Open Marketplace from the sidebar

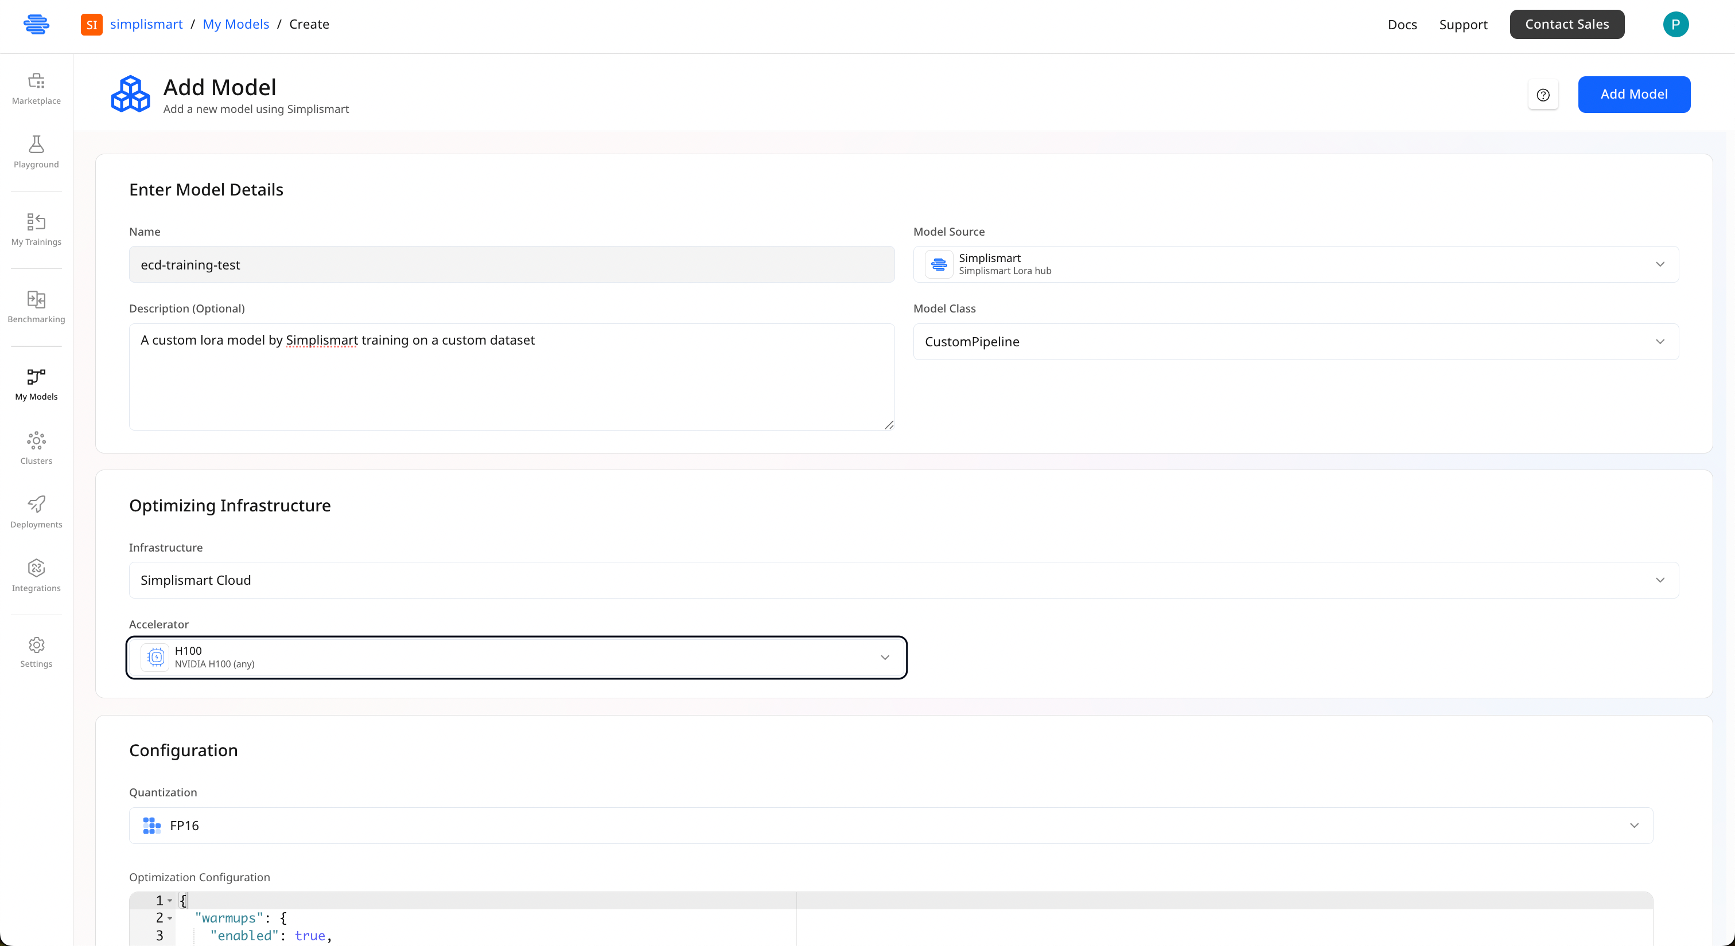tap(36, 89)
